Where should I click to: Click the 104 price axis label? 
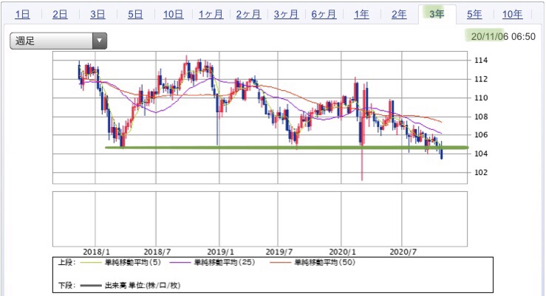[x=481, y=154]
